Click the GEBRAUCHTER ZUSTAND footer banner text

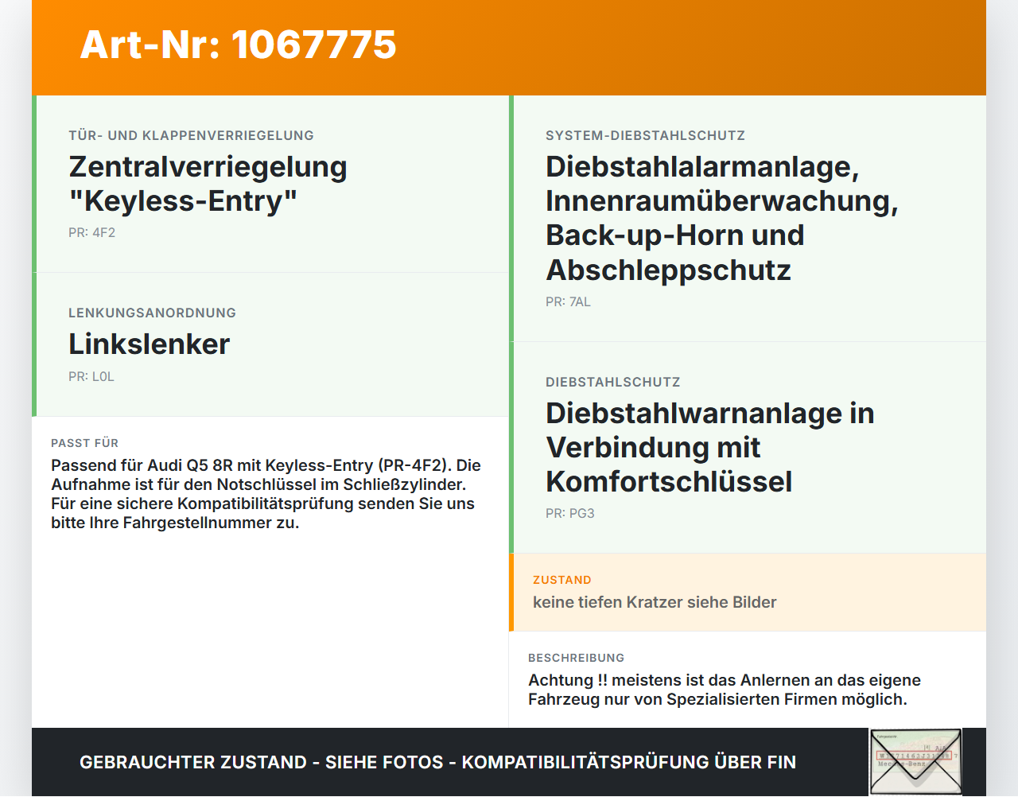[x=437, y=762]
